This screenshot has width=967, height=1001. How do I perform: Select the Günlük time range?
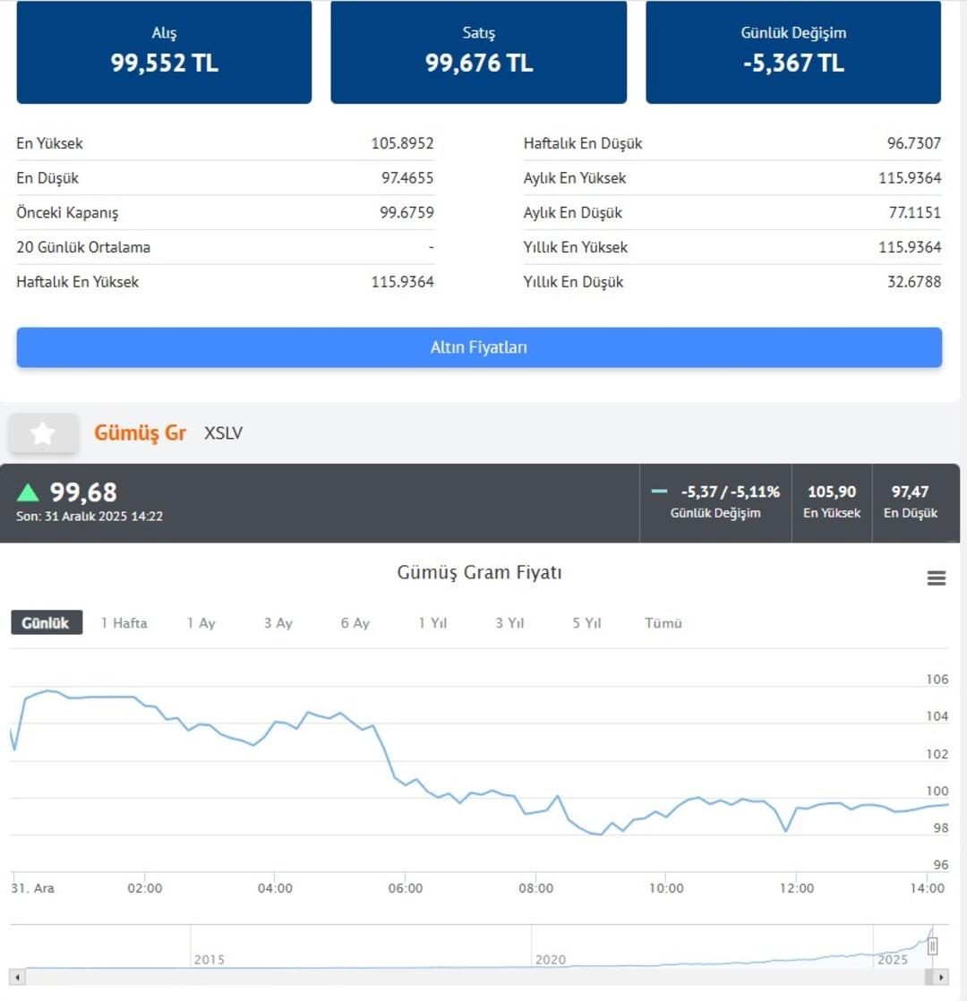pos(46,623)
